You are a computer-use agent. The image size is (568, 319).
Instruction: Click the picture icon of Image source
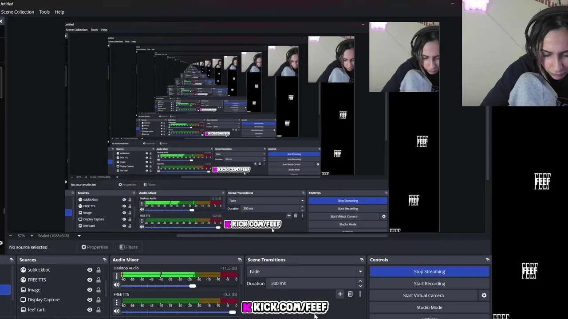(23, 290)
